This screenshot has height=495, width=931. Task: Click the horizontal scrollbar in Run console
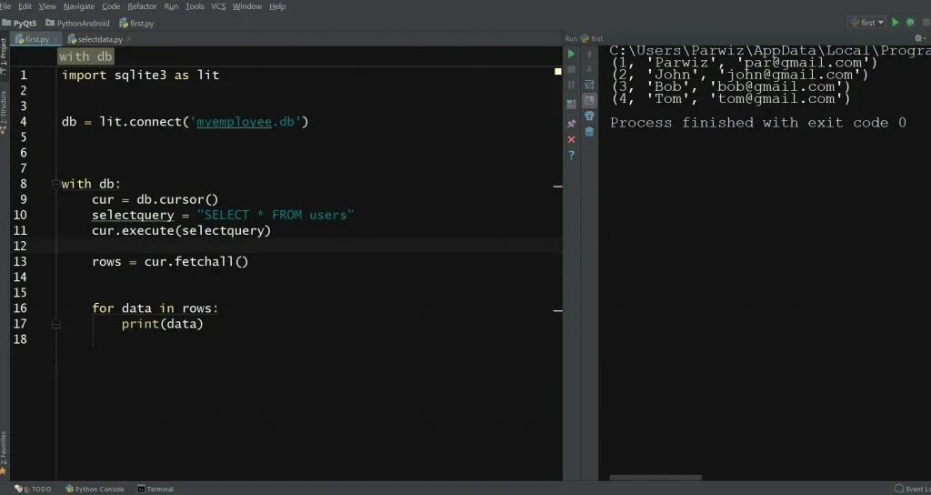point(656,477)
